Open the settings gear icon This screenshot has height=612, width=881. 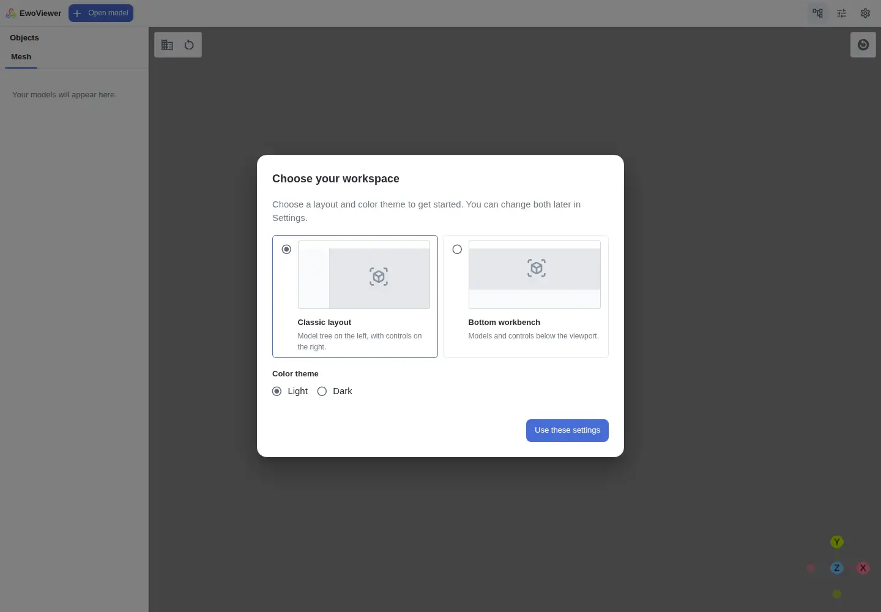click(865, 13)
